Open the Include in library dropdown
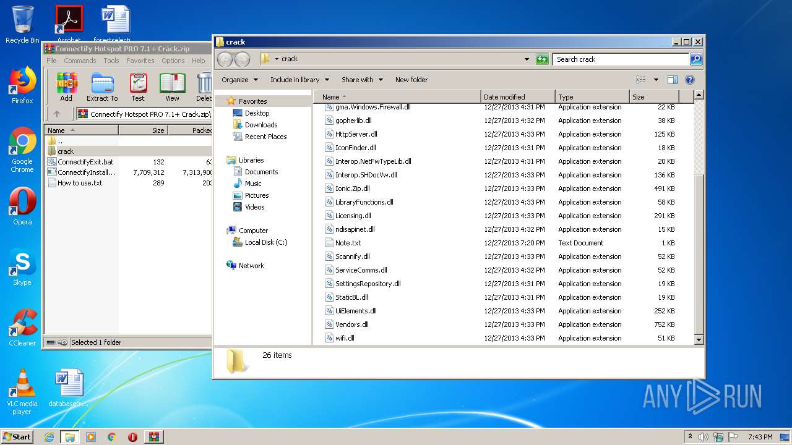This screenshot has width=792, height=445. (299, 80)
